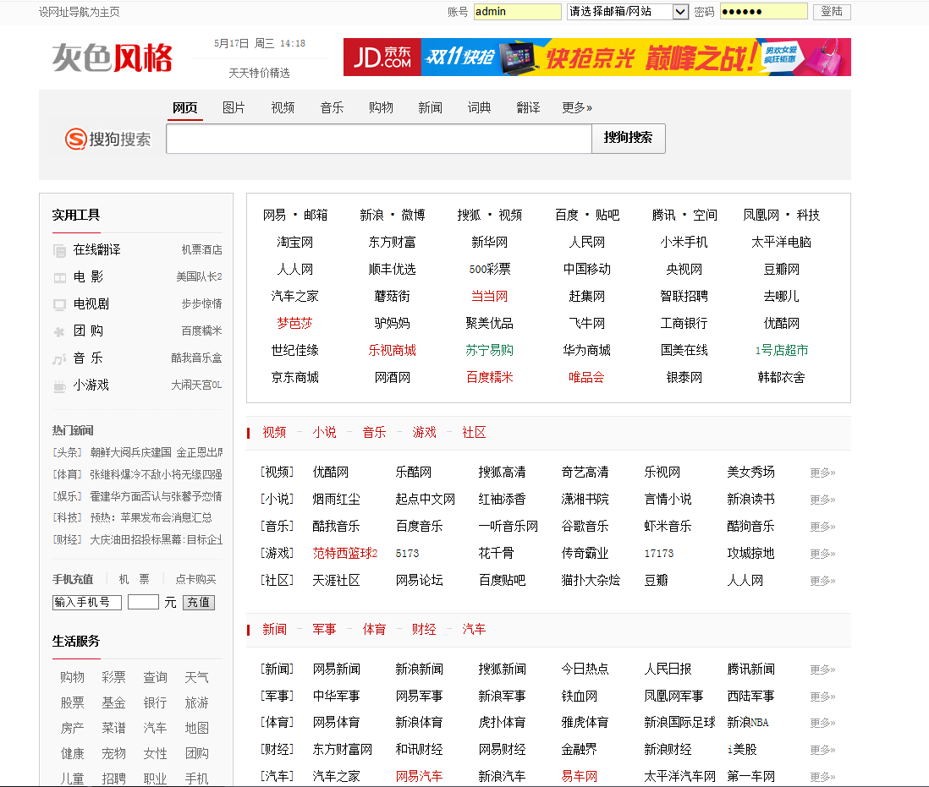Open the mailbox/site selection dropdown
This screenshot has height=787, width=929.
coord(628,11)
